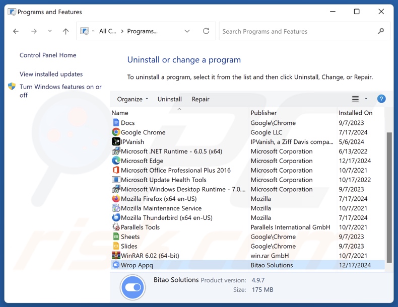Image resolution: width=398 pixels, height=307 pixels.
Task: Open Control Panel Home link
Action: tap(48, 55)
